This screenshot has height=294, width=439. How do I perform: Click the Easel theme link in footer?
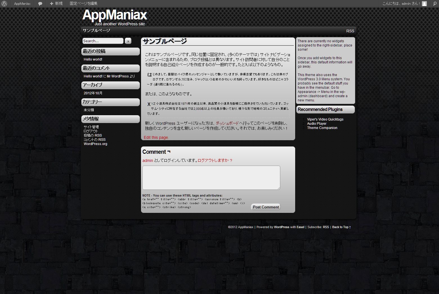[300, 227]
